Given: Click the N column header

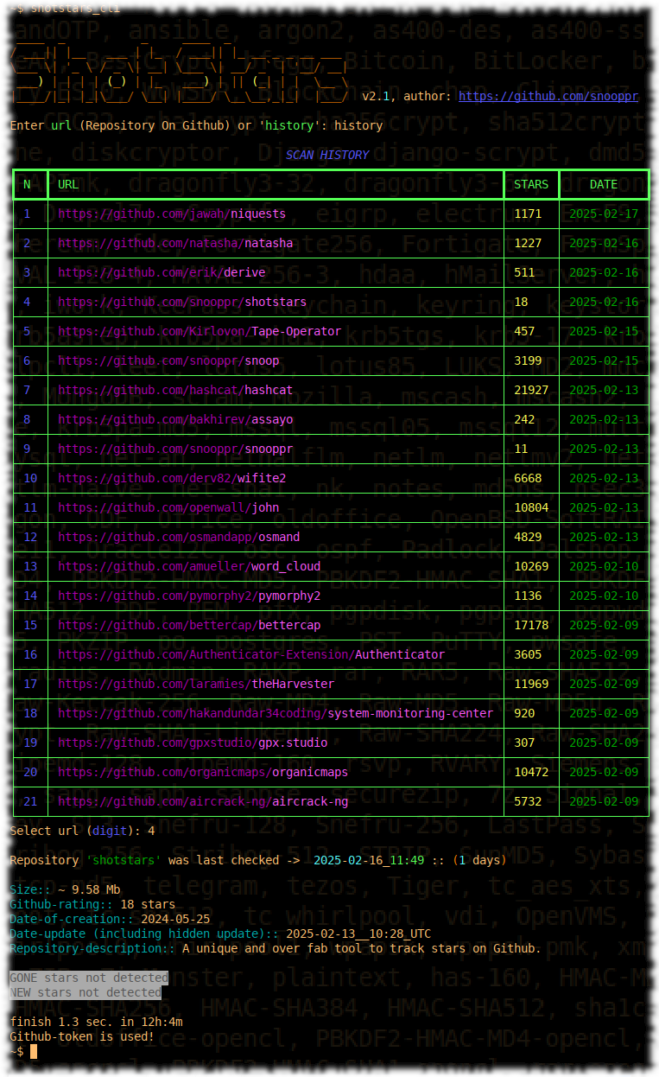Looking at the screenshot, I should pyautogui.click(x=27, y=184).
